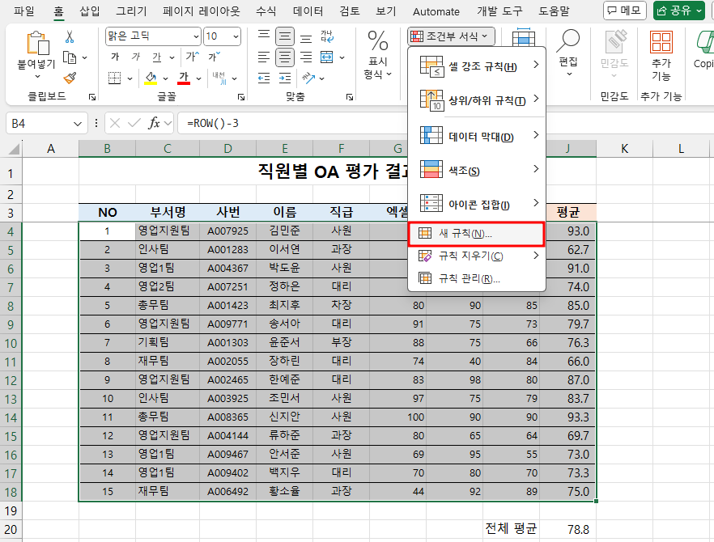This screenshot has width=714, height=542.
Task: Click the bottom align icon
Action: [306, 36]
